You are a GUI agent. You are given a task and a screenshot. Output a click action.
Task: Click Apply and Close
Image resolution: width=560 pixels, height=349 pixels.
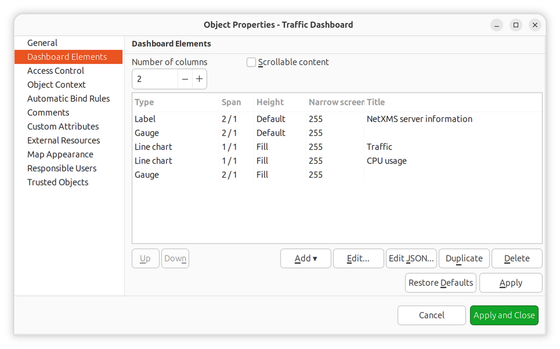(x=504, y=315)
